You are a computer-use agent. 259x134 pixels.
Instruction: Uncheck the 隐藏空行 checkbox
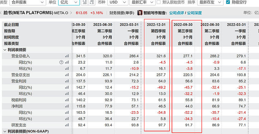[228, 2]
